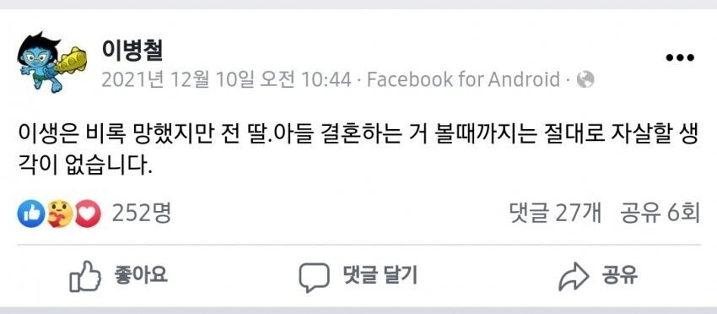Click the speech bubble comment icon
Viewport: 717px width, 314px height.
pyautogui.click(x=314, y=278)
